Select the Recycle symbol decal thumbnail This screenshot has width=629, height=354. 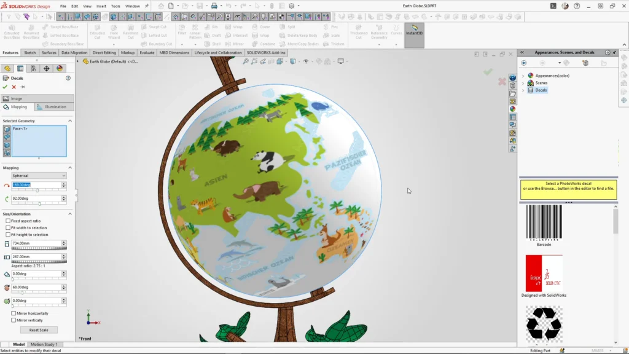pos(544,323)
